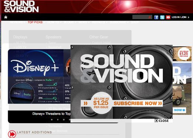Open the Disney+ versus Hulu article image

click(x=39, y=77)
